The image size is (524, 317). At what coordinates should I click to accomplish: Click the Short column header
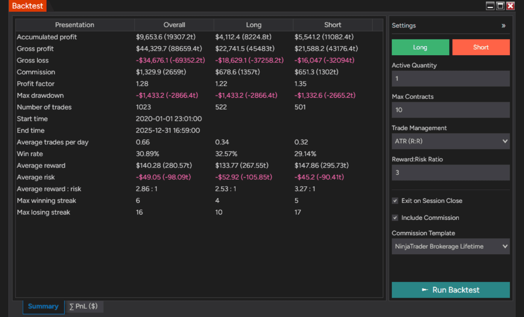pos(333,25)
